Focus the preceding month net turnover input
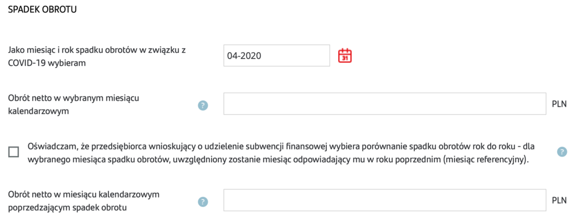581x219 pixels. point(385,200)
